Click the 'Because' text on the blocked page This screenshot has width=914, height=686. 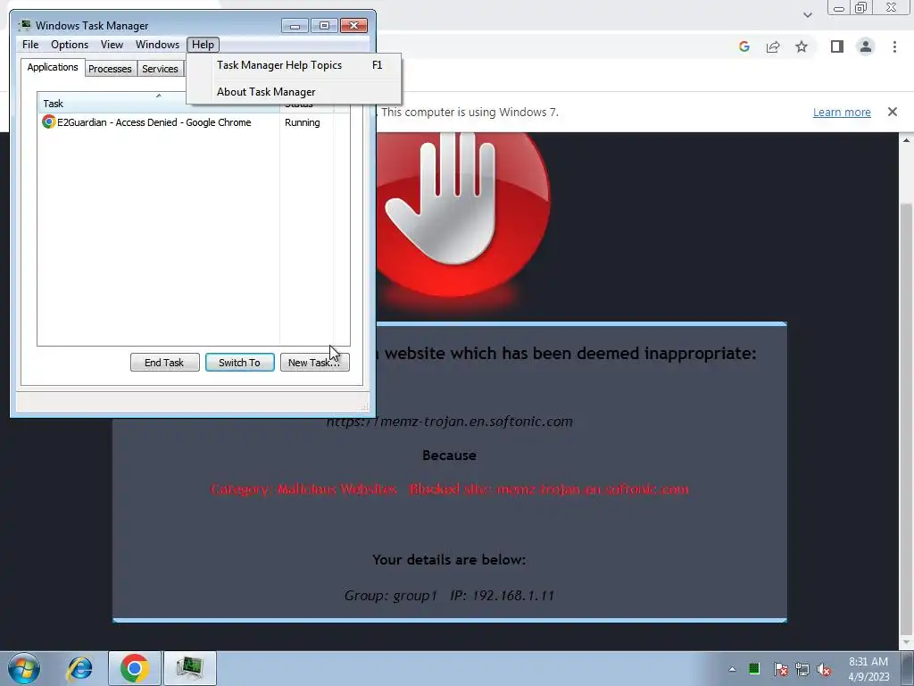(450, 456)
